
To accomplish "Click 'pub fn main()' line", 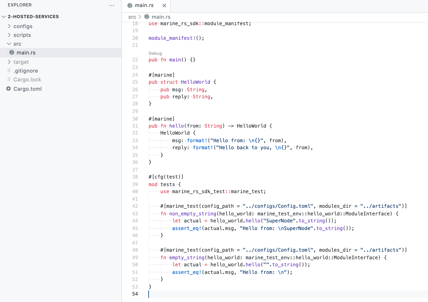I will pos(172,60).
